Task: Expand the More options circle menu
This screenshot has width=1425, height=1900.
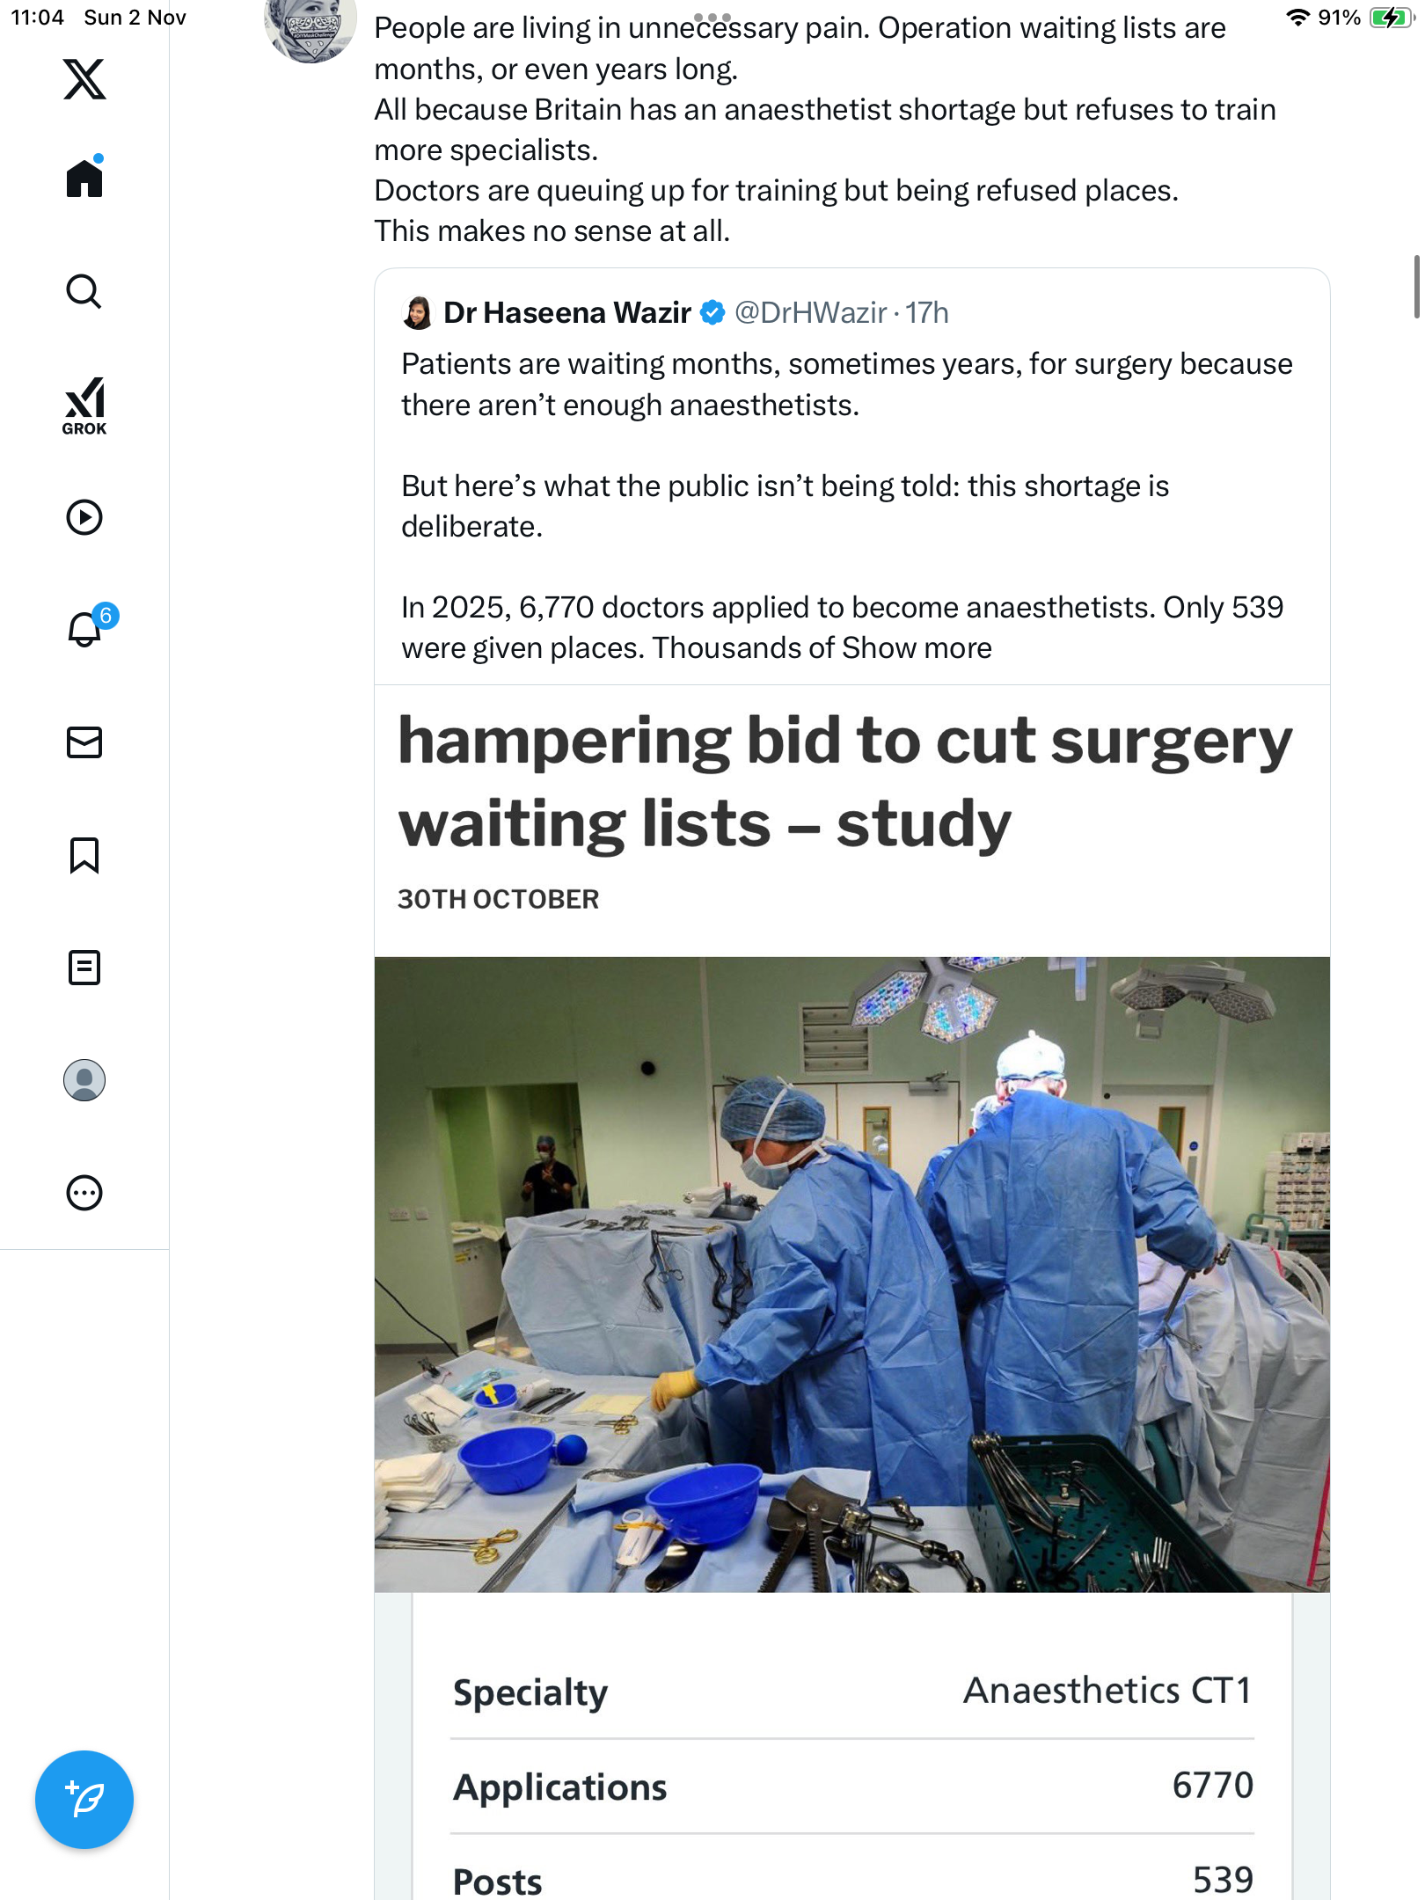Action: (84, 1193)
